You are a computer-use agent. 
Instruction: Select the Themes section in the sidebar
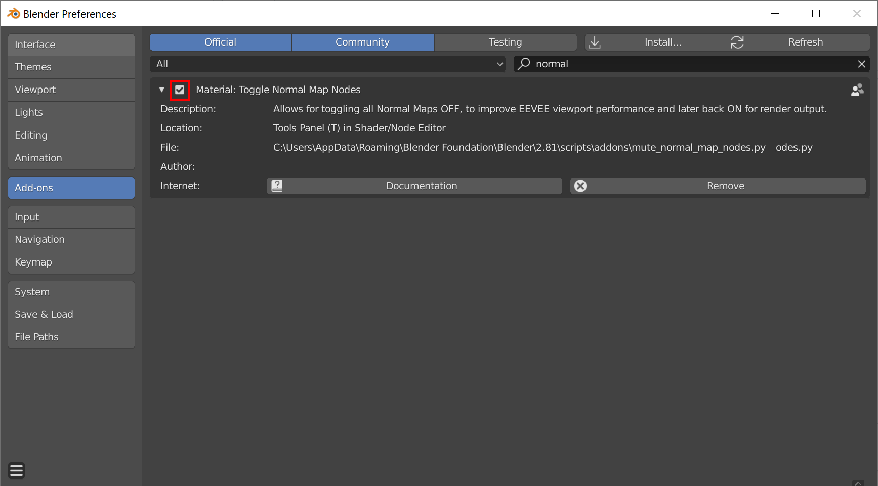pos(71,67)
